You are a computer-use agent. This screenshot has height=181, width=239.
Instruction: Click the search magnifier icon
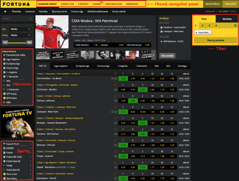[x=30, y=18]
